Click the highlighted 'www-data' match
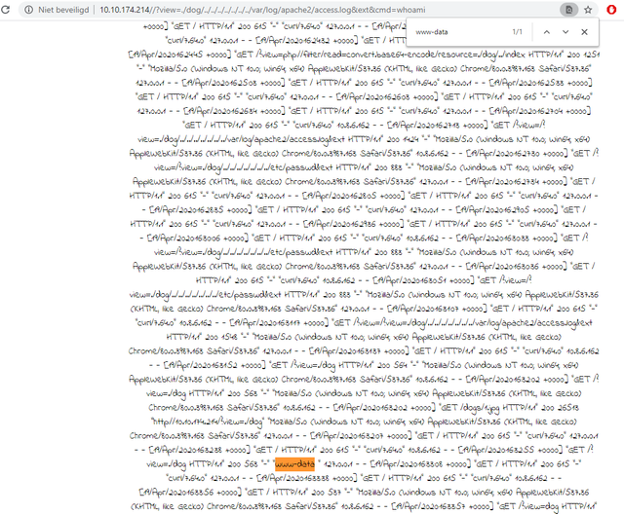Viewport: 624px width, 514px height. [294, 464]
